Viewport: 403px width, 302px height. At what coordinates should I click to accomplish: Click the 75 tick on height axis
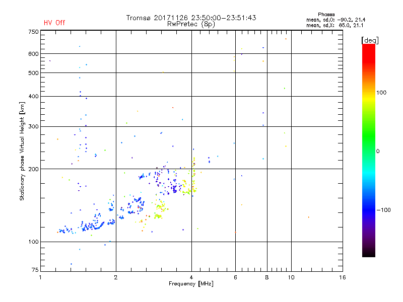point(35,270)
